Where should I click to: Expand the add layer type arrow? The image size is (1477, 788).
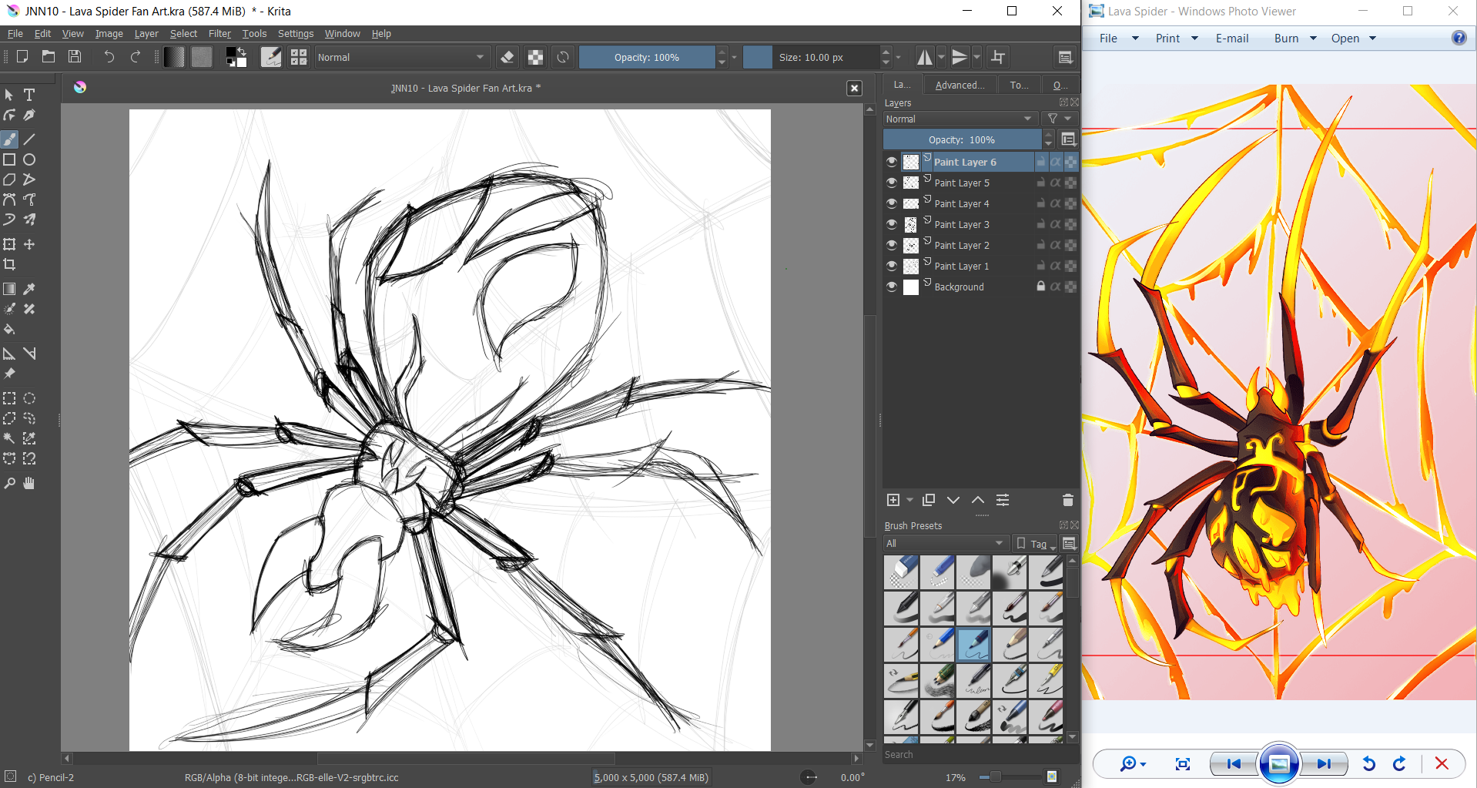(909, 500)
